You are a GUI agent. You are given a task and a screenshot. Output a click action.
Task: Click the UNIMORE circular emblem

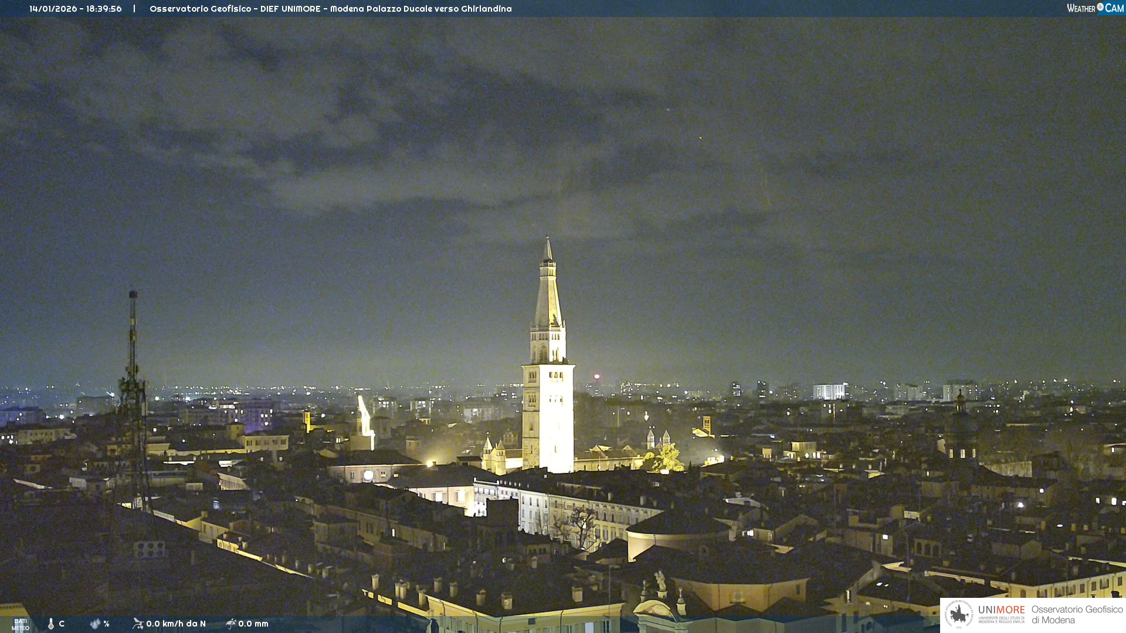959,614
